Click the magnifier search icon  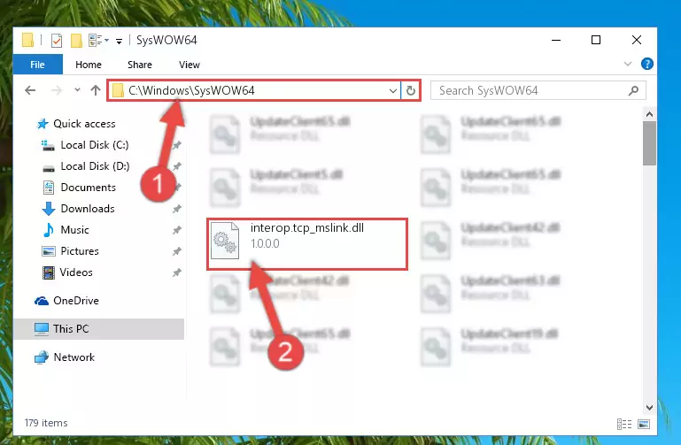633,90
